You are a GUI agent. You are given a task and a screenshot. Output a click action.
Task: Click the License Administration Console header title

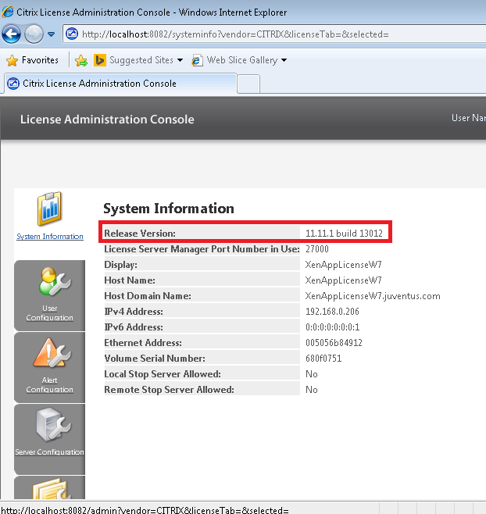pyautogui.click(x=107, y=120)
